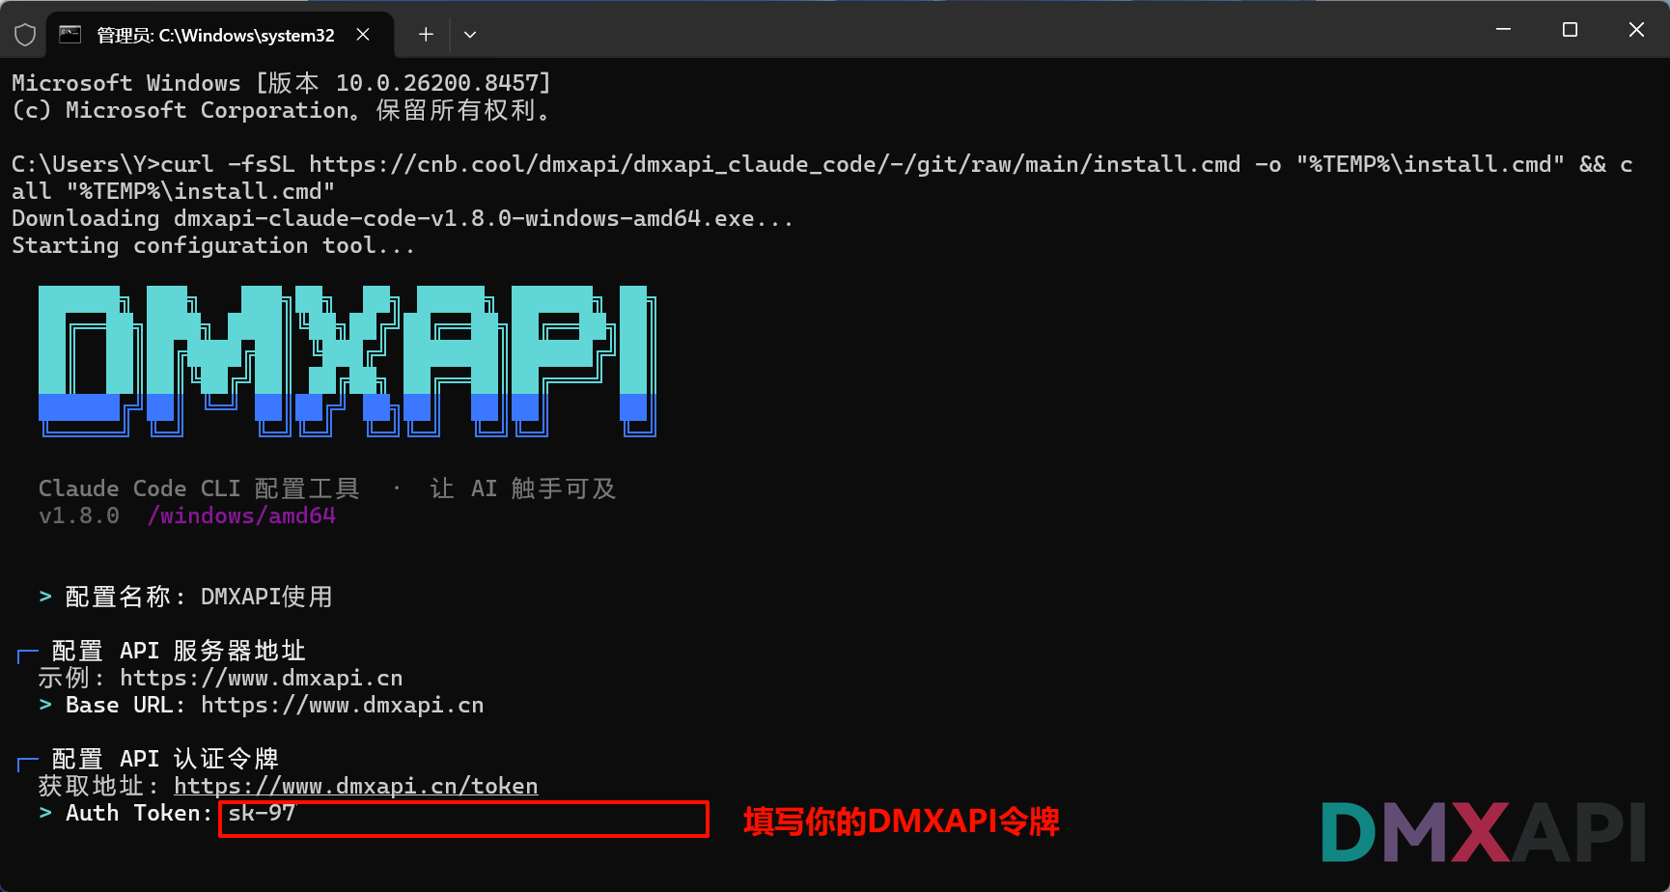The image size is (1670, 892).
Task: Click the Microsoft Corporation copyright line
Action: tap(281, 110)
